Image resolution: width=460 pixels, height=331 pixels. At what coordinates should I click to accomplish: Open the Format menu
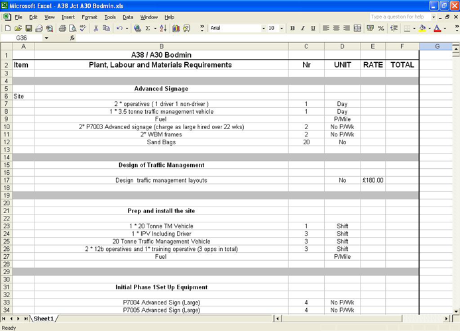89,17
